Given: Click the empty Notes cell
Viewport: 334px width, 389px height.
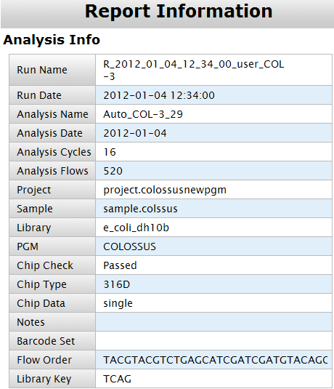Looking at the screenshot, I should (x=213, y=322).
